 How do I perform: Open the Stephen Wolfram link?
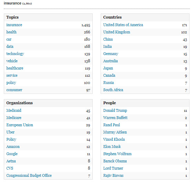[x=118, y=154]
